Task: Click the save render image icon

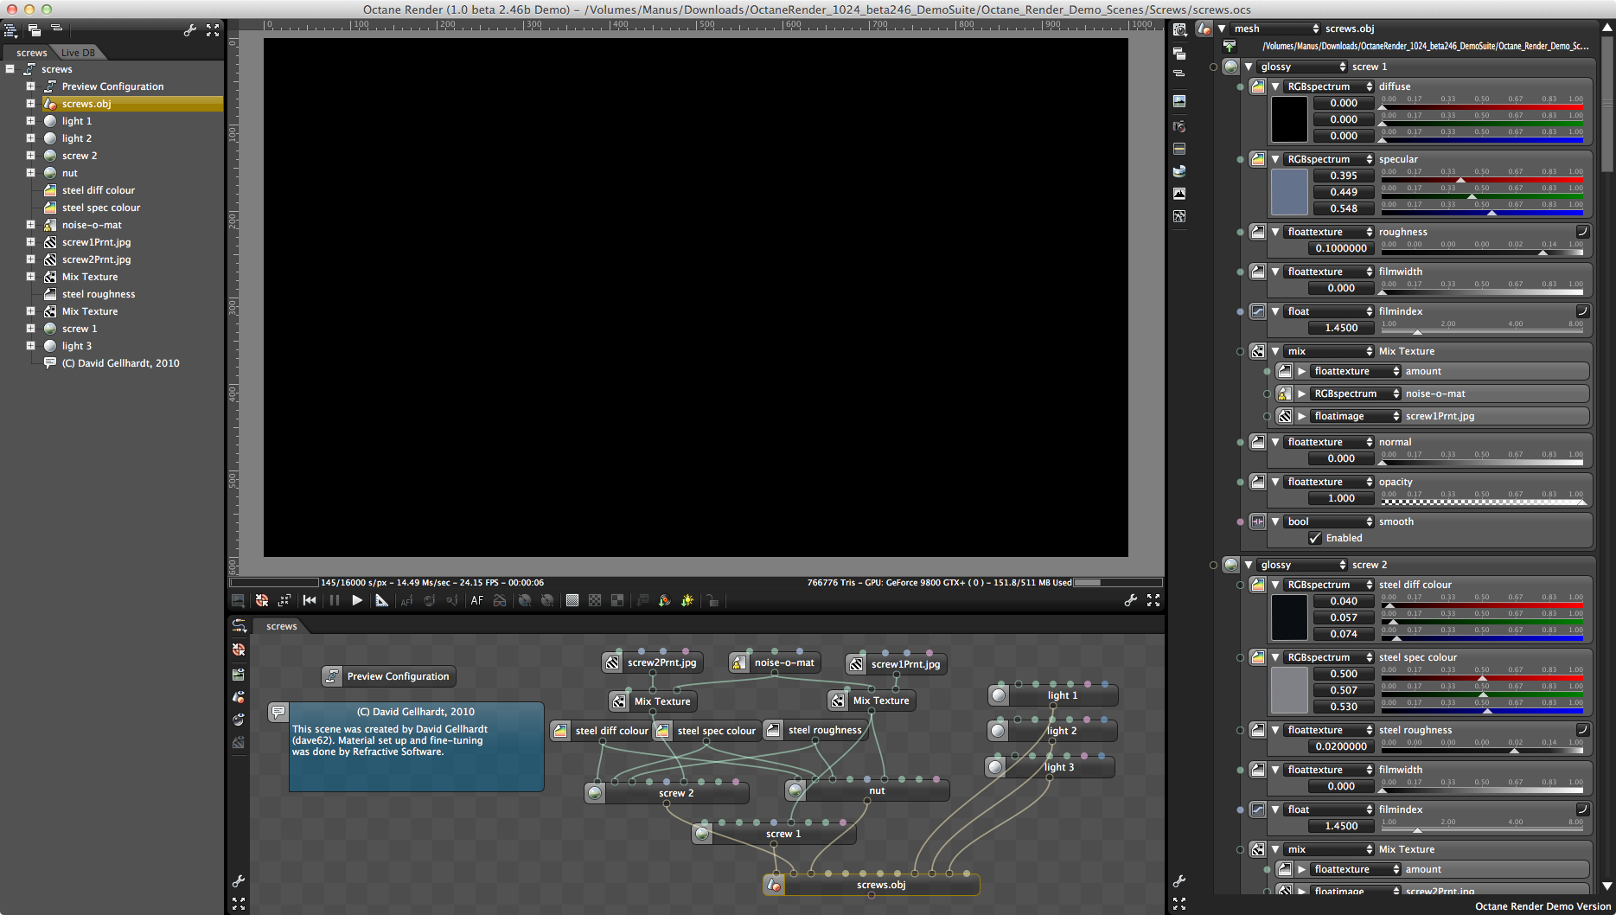Action: pyautogui.click(x=238, y=600)
